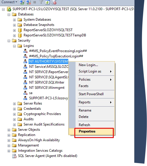Click the ReportServer$LOZOVYISQLTEST database cylinder icon
The image size is (147, 166).
point(20,30)
